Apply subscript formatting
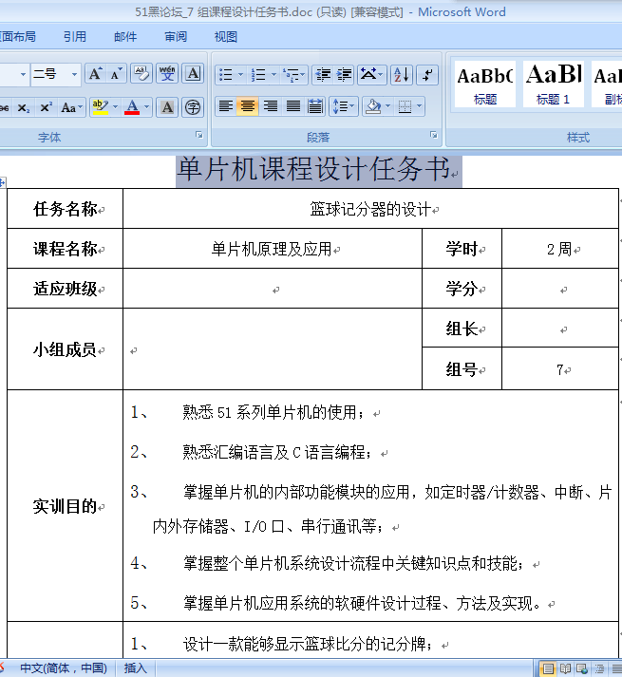The height and width of the screenshot is (677, 622). 24,107
